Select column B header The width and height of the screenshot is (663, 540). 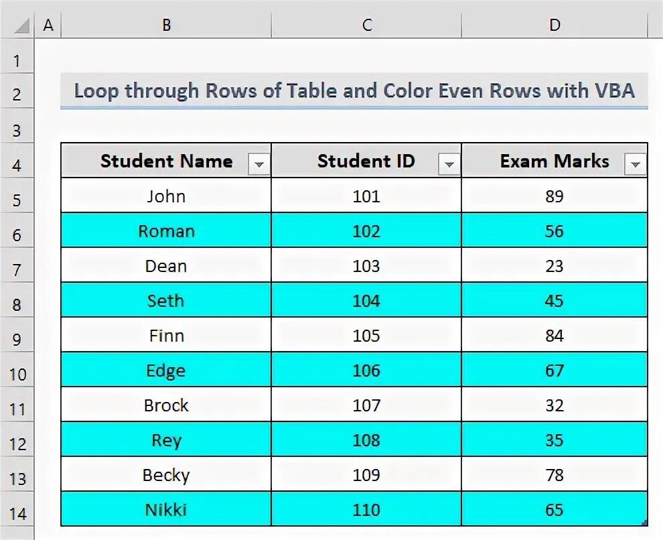pos(166,25)
